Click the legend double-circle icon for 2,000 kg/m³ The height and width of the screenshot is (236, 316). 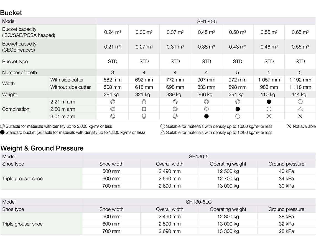click(x=2, y=126)
